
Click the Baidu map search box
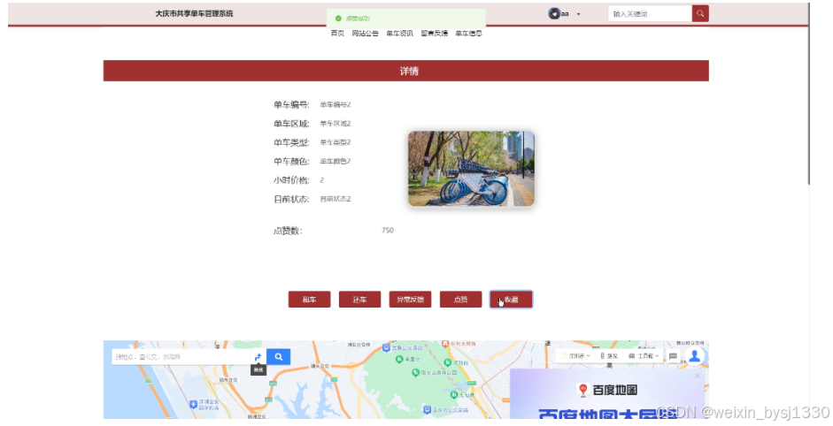[181, 357]
